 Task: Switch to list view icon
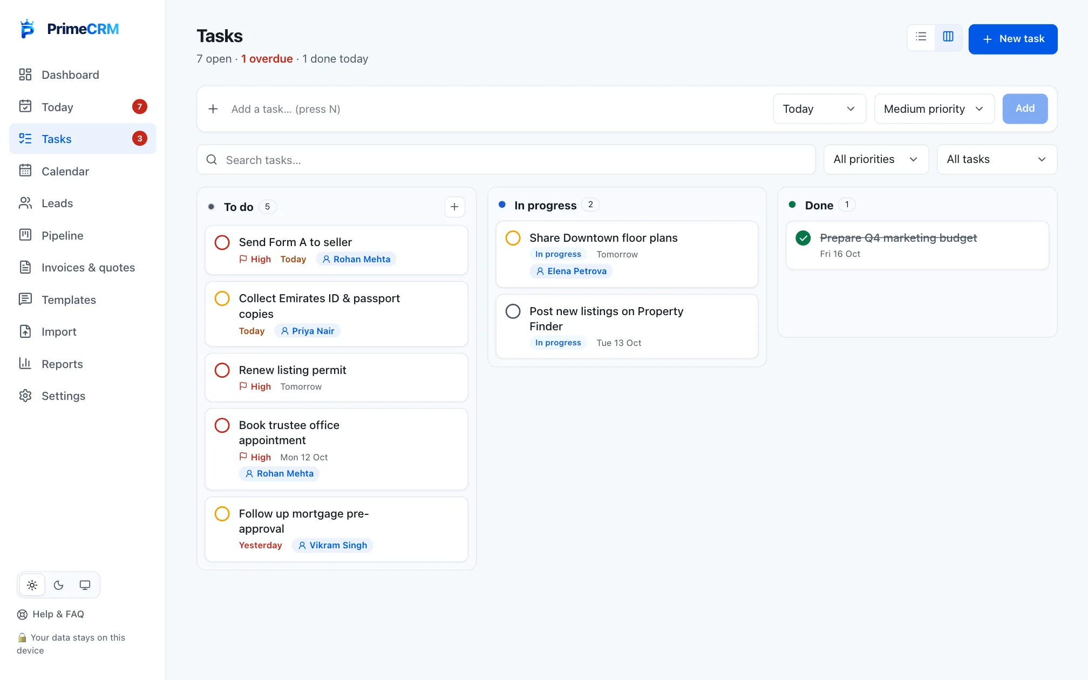(x=921, y=37)
